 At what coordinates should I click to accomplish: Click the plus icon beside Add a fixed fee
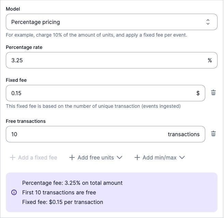[13, 157]
